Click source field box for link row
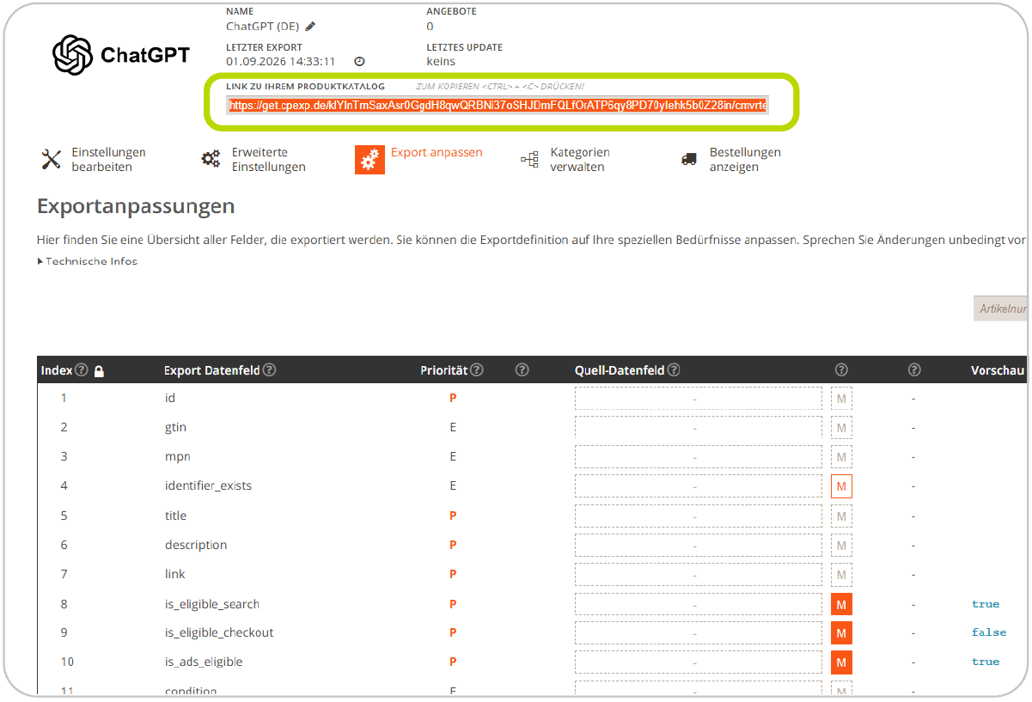Viewport: 1032px width, 702px height. 699,575
